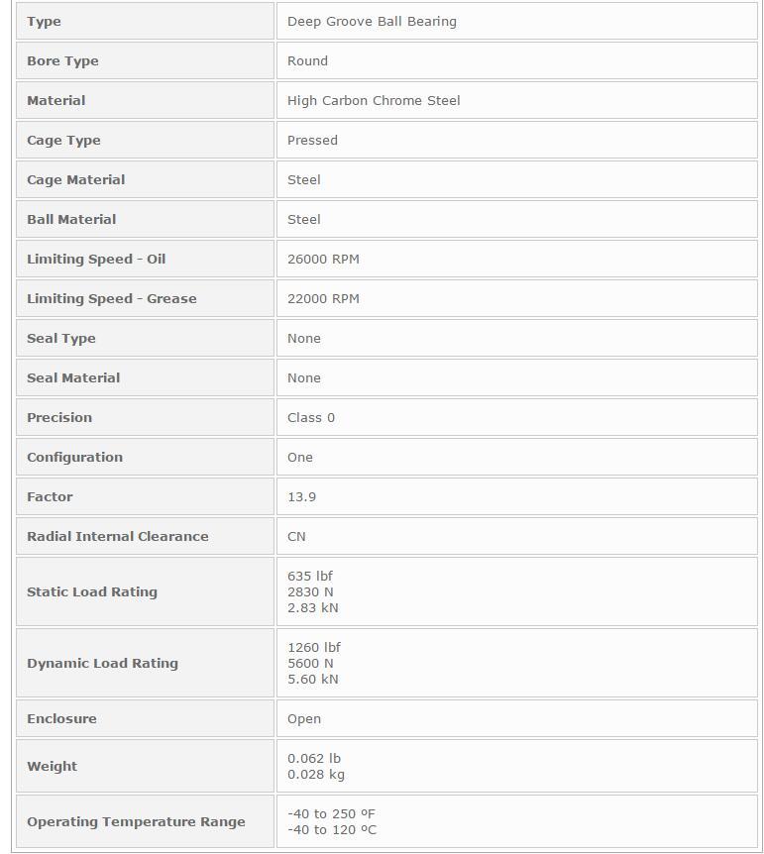This screenshot has height=854, width=764.
Task: Select the Open enclosure value
Action: pos(304,718)
